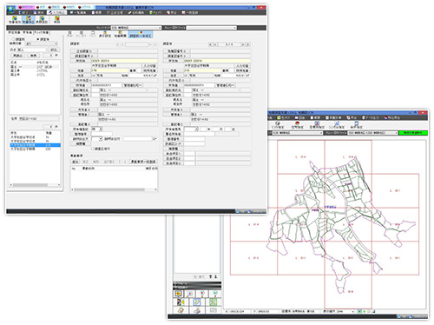Click the bright green button in the map window
The width and height of the screenshot is (434, 325).
(x=412, y=133)
